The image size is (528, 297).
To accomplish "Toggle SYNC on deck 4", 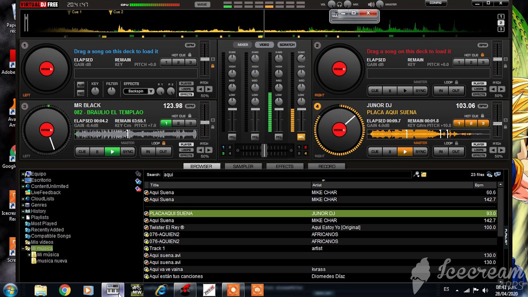I will (421, 151).
